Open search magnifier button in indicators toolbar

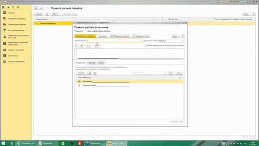pos(171,73)
